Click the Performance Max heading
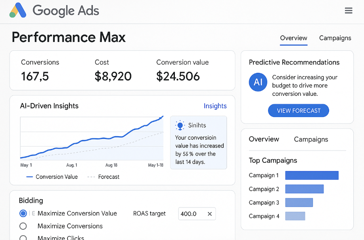The image size is (364, 240). [x=69, y=37]
